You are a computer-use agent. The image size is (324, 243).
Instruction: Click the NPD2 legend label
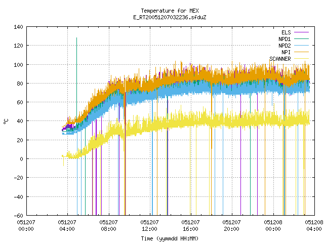coord(285,46)
